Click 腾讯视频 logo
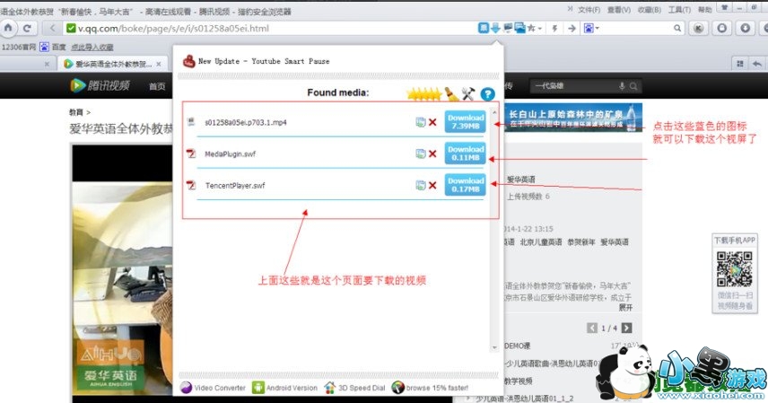 [100, 85]
